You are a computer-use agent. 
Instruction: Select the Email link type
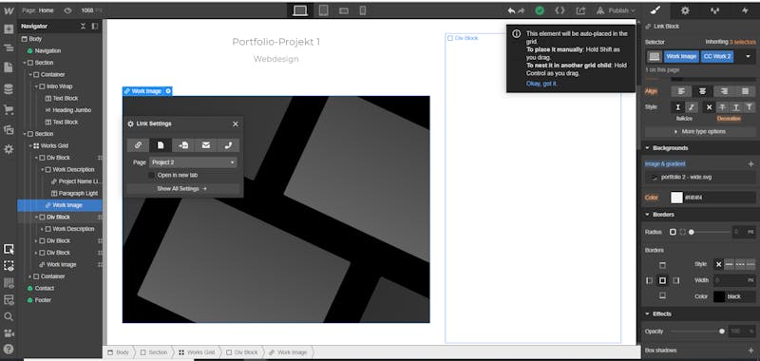[x=206, y=145]
